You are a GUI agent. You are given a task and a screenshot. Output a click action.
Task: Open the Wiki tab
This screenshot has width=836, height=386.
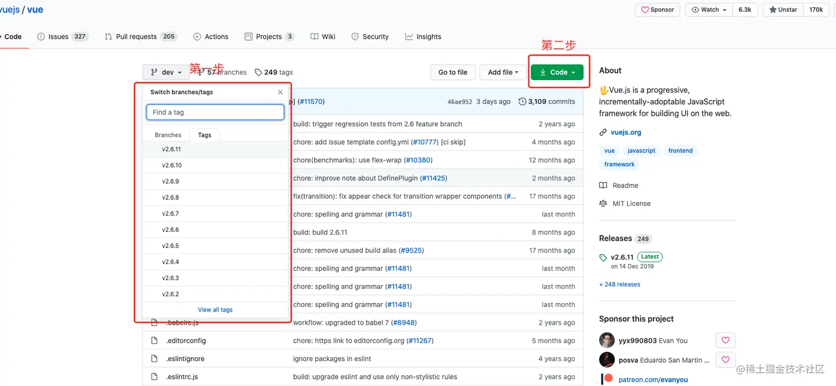click(x=323, y=36)
